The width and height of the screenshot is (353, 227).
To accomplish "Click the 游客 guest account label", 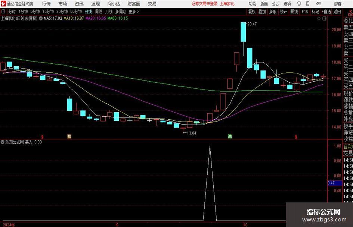I will [338, 4].
